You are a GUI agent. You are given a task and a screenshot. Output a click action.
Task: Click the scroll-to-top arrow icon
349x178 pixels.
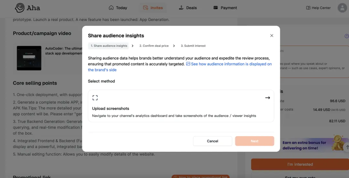click(x=347, y=147)
